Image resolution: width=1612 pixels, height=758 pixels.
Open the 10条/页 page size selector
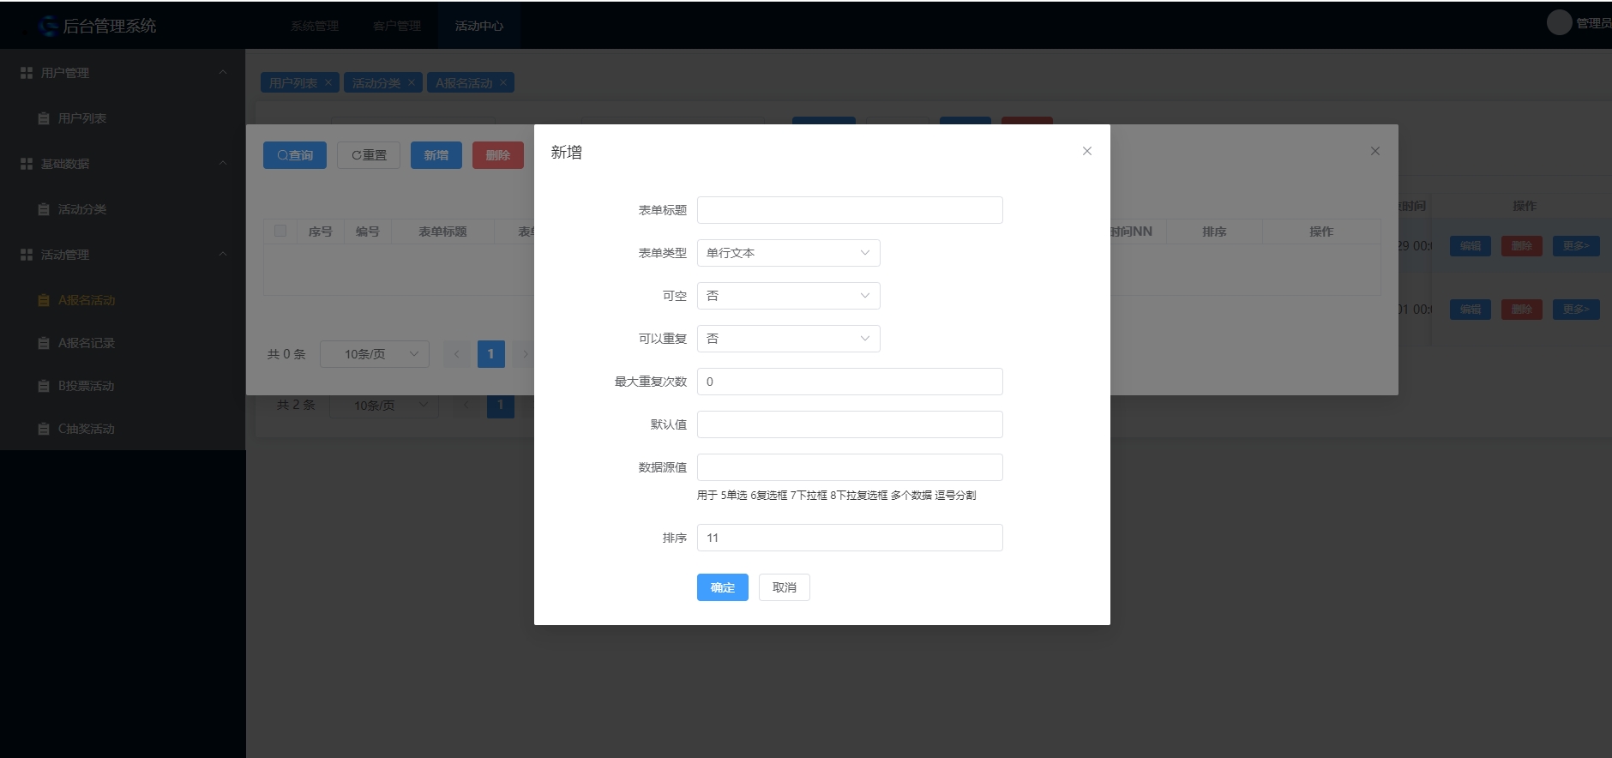(x=374, y=354)
